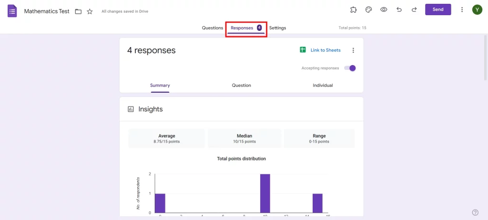Click the 'Accepting responses' label
Viewport: 488px width, 220px height.
[320, 68]
